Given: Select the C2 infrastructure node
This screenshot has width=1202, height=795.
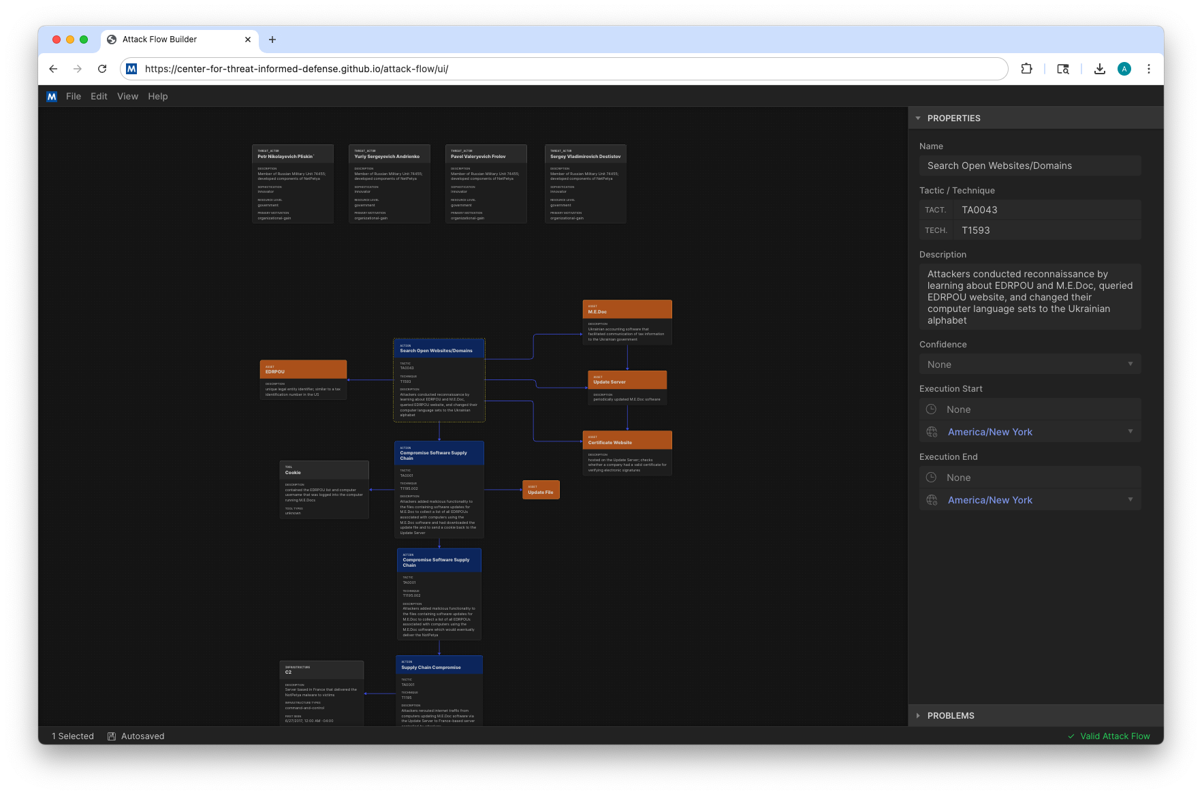Looking at the screenshot, I should click(x=321, y=693).
